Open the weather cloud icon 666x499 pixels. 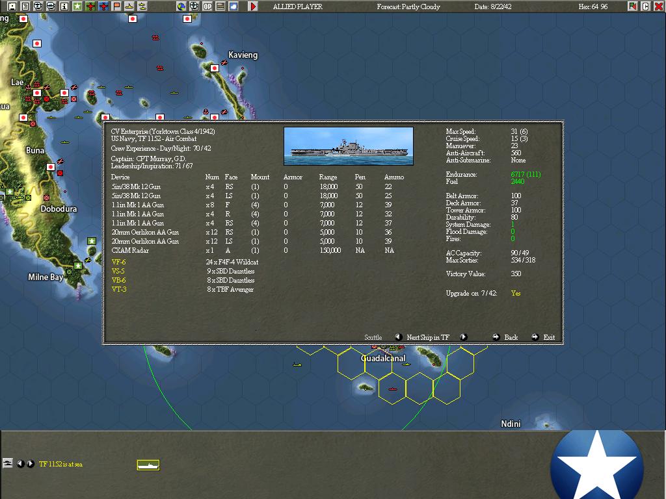point(233,6)
